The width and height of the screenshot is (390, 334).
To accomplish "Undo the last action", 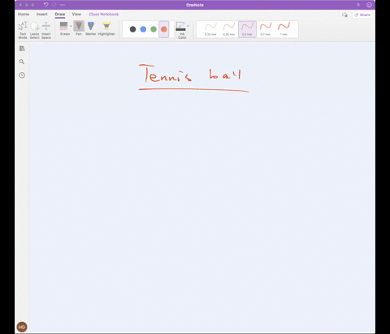I will click(46, 5).
